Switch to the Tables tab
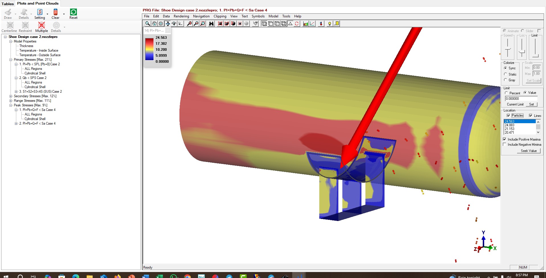The width and height of the screenshot is (546, 278). pyautogui.click(x=8, y=4)
